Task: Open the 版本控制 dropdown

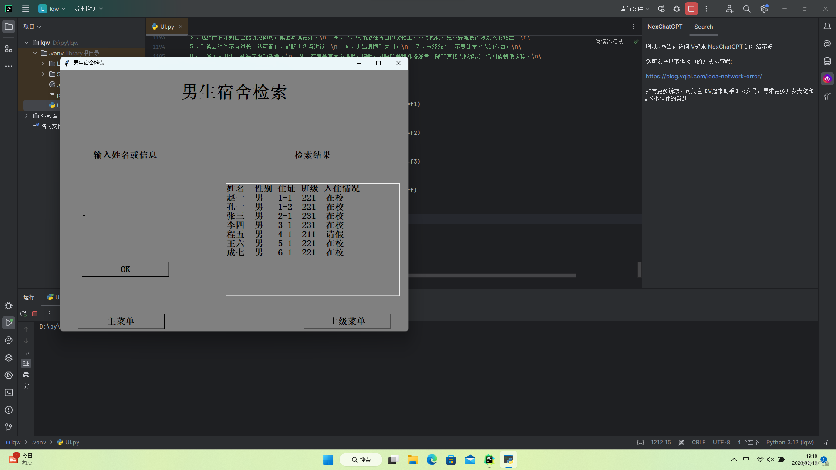Action: pyautogui.click(x=88, y=9)
